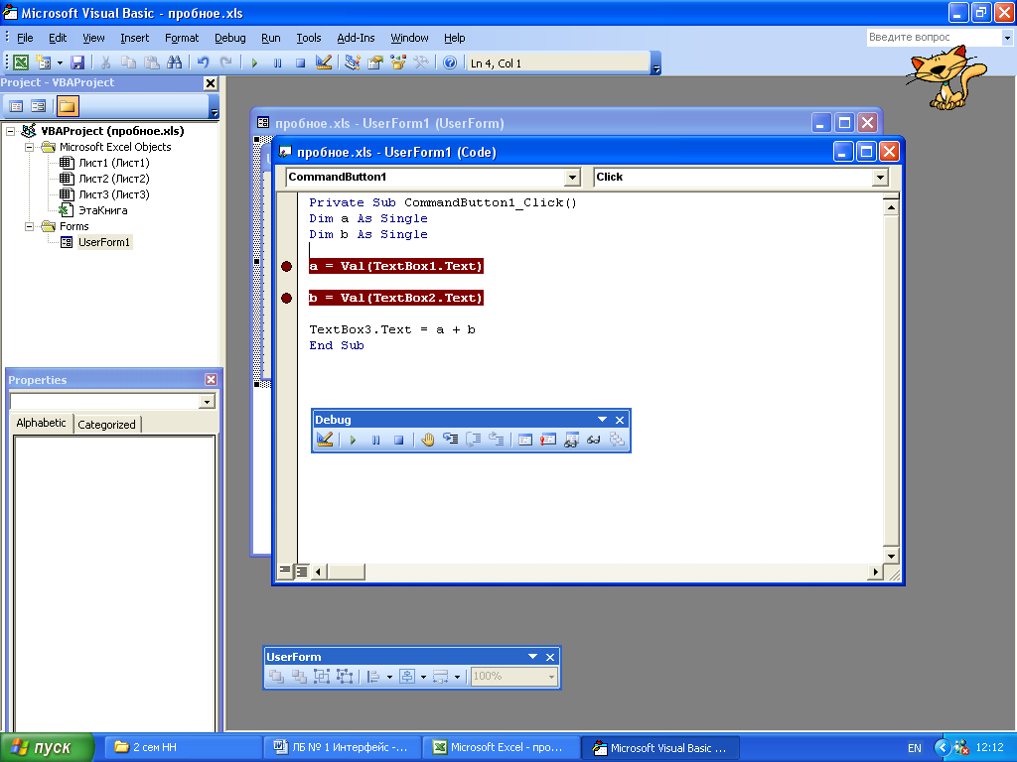Open Click procedure dropdown in code window
The height and width of the screenshot is (762, 1017).
(880, 177)
